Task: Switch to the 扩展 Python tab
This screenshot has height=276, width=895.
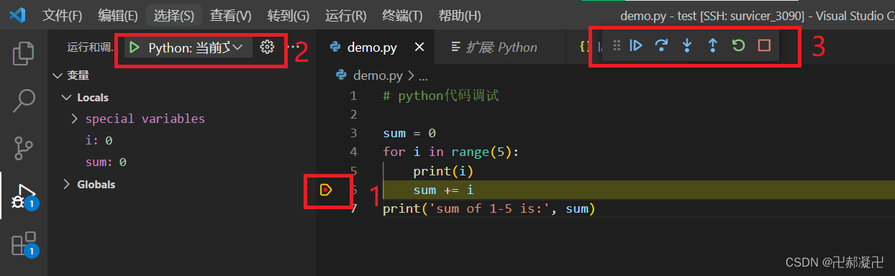Action: point(494,47)
